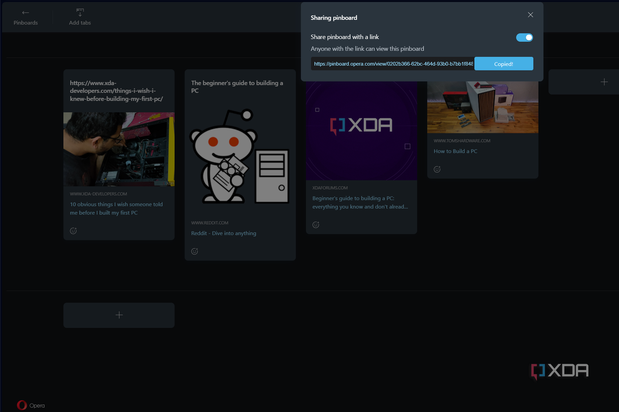The image size is (619, 412).
Task: Click the pinboard share URL field
Action: pos(393,64)
